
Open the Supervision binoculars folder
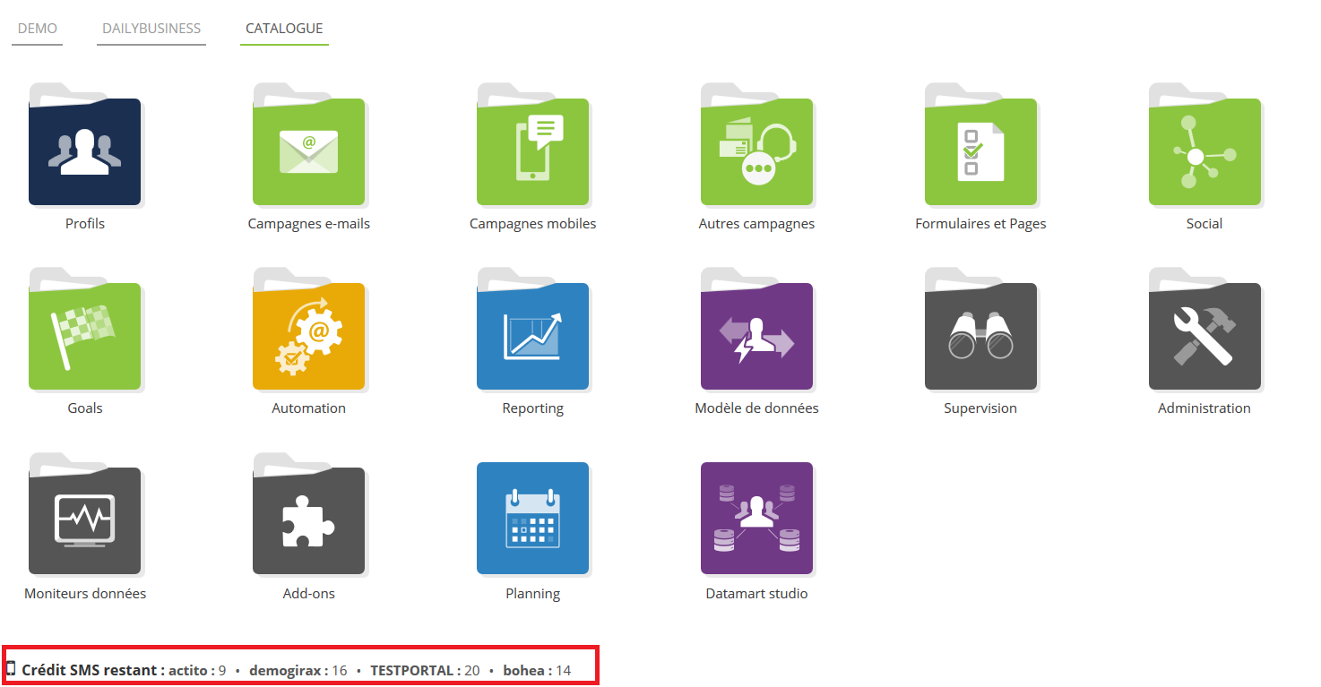[980, 336]
